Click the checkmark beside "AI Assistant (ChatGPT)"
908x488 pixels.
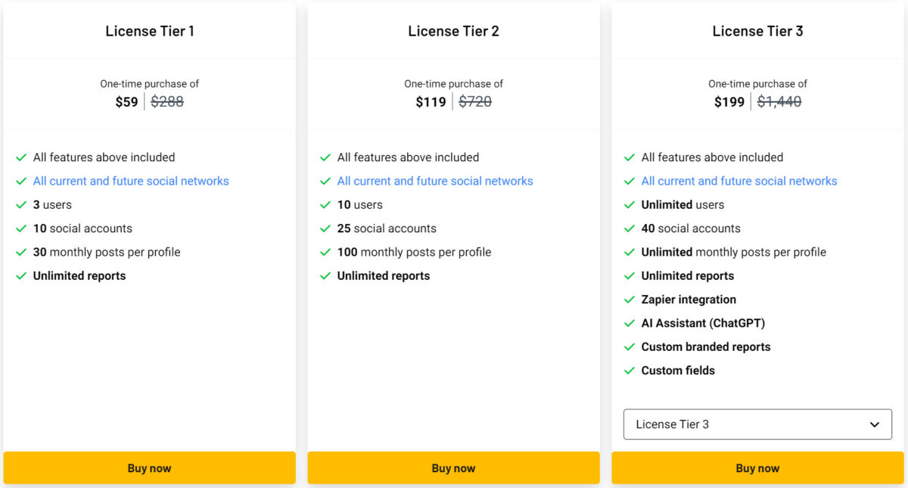[x=630, y=323]
